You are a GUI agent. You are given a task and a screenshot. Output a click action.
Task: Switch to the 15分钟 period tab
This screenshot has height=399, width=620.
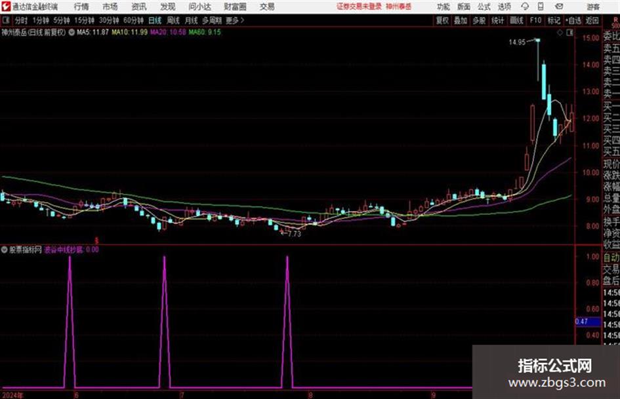[x=85, y=20]
